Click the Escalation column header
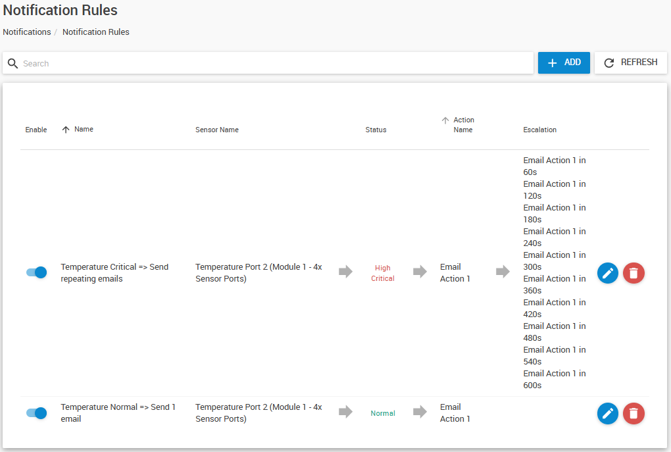 (x=539, y=130)
